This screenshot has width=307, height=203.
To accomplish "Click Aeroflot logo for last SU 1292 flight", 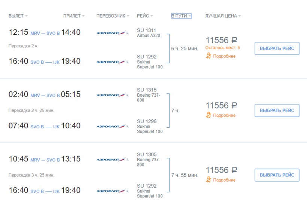I will coord(113,191).
